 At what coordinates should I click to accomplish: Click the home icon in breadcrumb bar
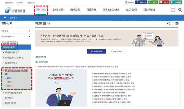(5, 17)
